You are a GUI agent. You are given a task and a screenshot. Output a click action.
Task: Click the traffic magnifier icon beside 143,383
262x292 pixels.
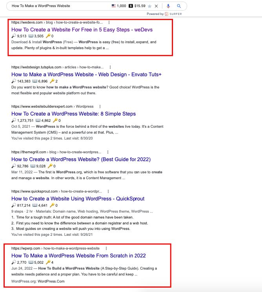pyautogui.click(x=14, y=81)
